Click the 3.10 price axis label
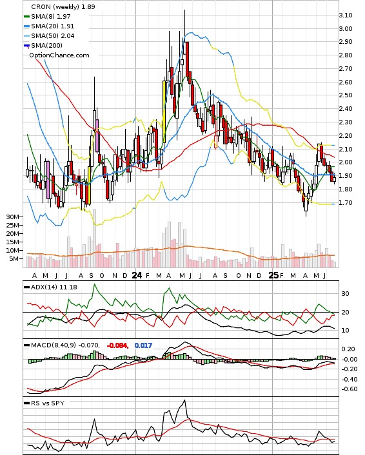The height and width of the screenshot is (455, 365). pyautogui.click(x=346, y=15)
